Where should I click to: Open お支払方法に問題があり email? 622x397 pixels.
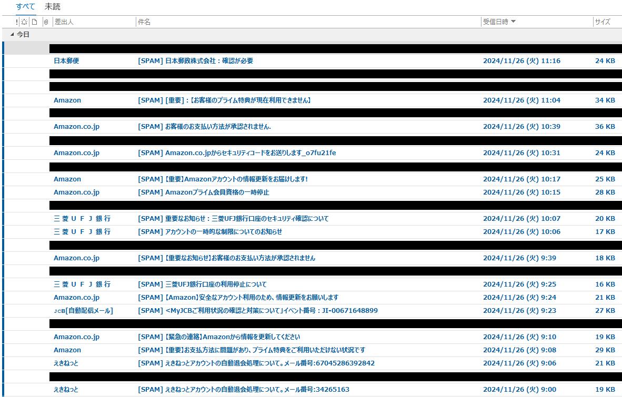(x=252, y=350)
